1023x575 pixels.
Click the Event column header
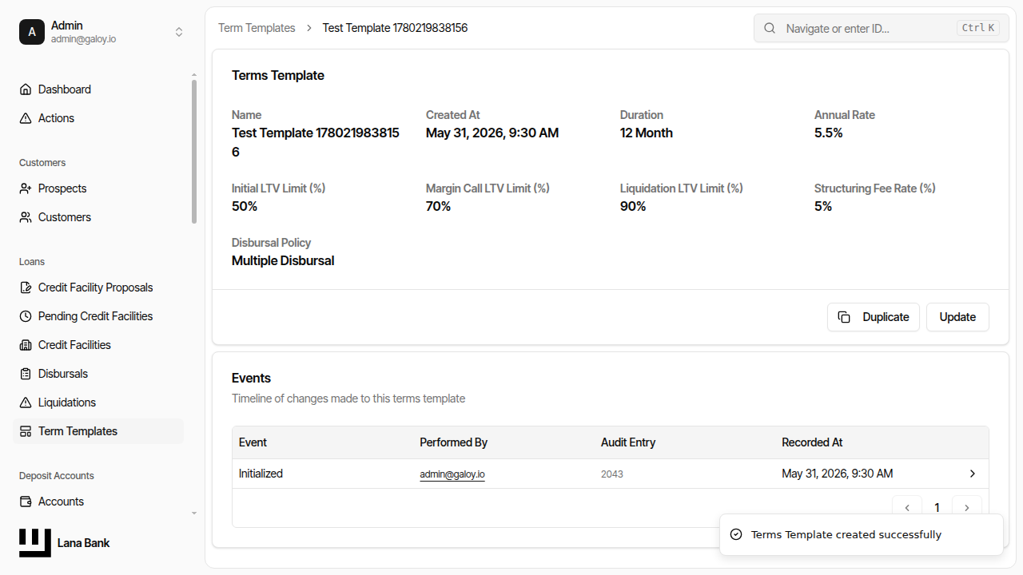point(253,442)
